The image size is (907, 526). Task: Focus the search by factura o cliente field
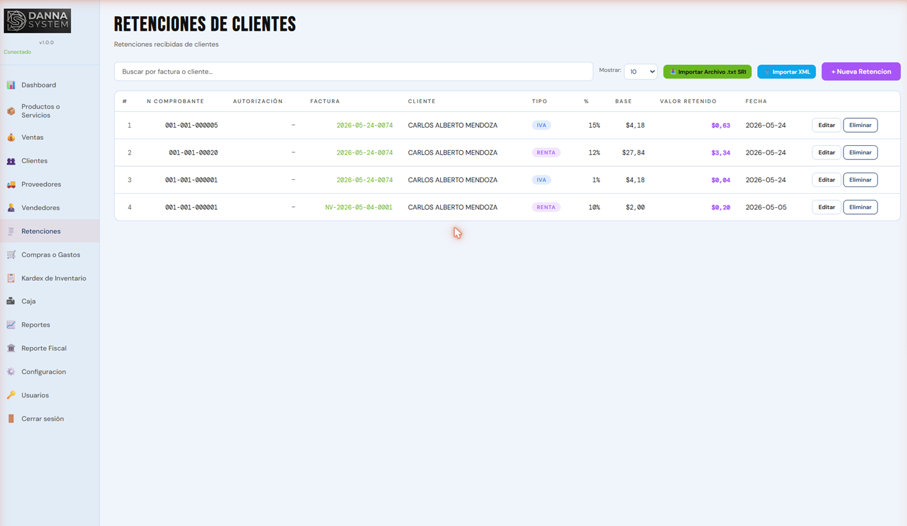click(x=353, y=71)
